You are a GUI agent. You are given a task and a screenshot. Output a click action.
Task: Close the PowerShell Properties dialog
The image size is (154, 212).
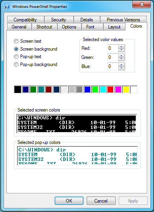click(x=141, y=4)
